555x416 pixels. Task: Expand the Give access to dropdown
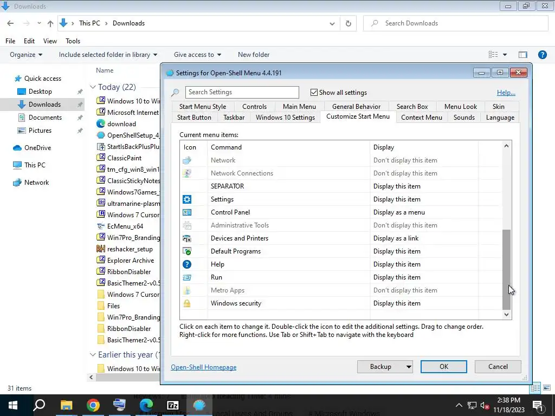[197, 55]
